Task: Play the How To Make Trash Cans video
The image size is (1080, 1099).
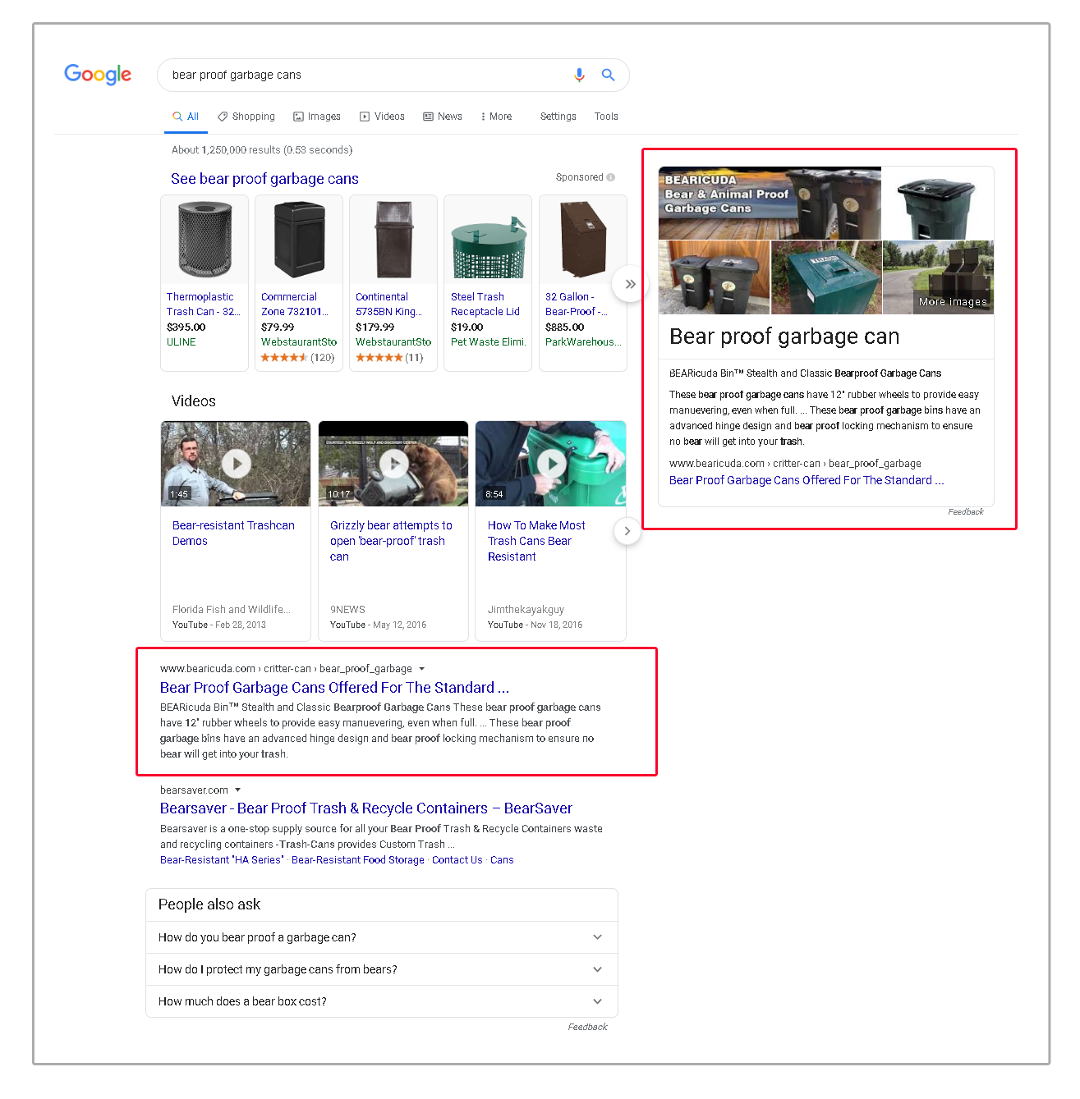Action: pyautogui.click(x=551, y=464)
